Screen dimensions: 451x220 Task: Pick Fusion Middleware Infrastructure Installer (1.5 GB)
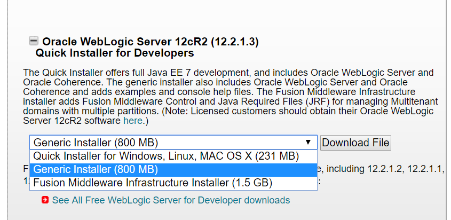click(x=173, y=183)
